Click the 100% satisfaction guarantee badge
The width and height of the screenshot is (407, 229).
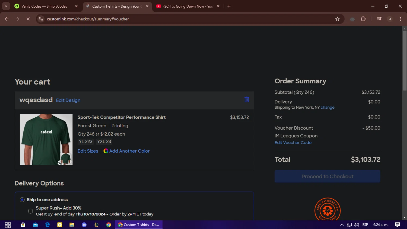tap(327, 209)
